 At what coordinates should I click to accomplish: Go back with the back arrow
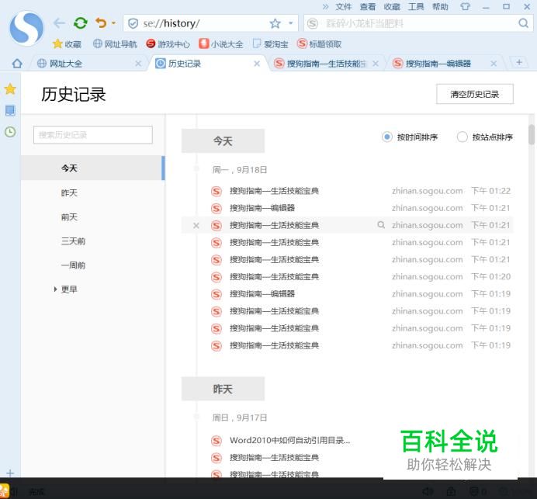coord(59,23)
